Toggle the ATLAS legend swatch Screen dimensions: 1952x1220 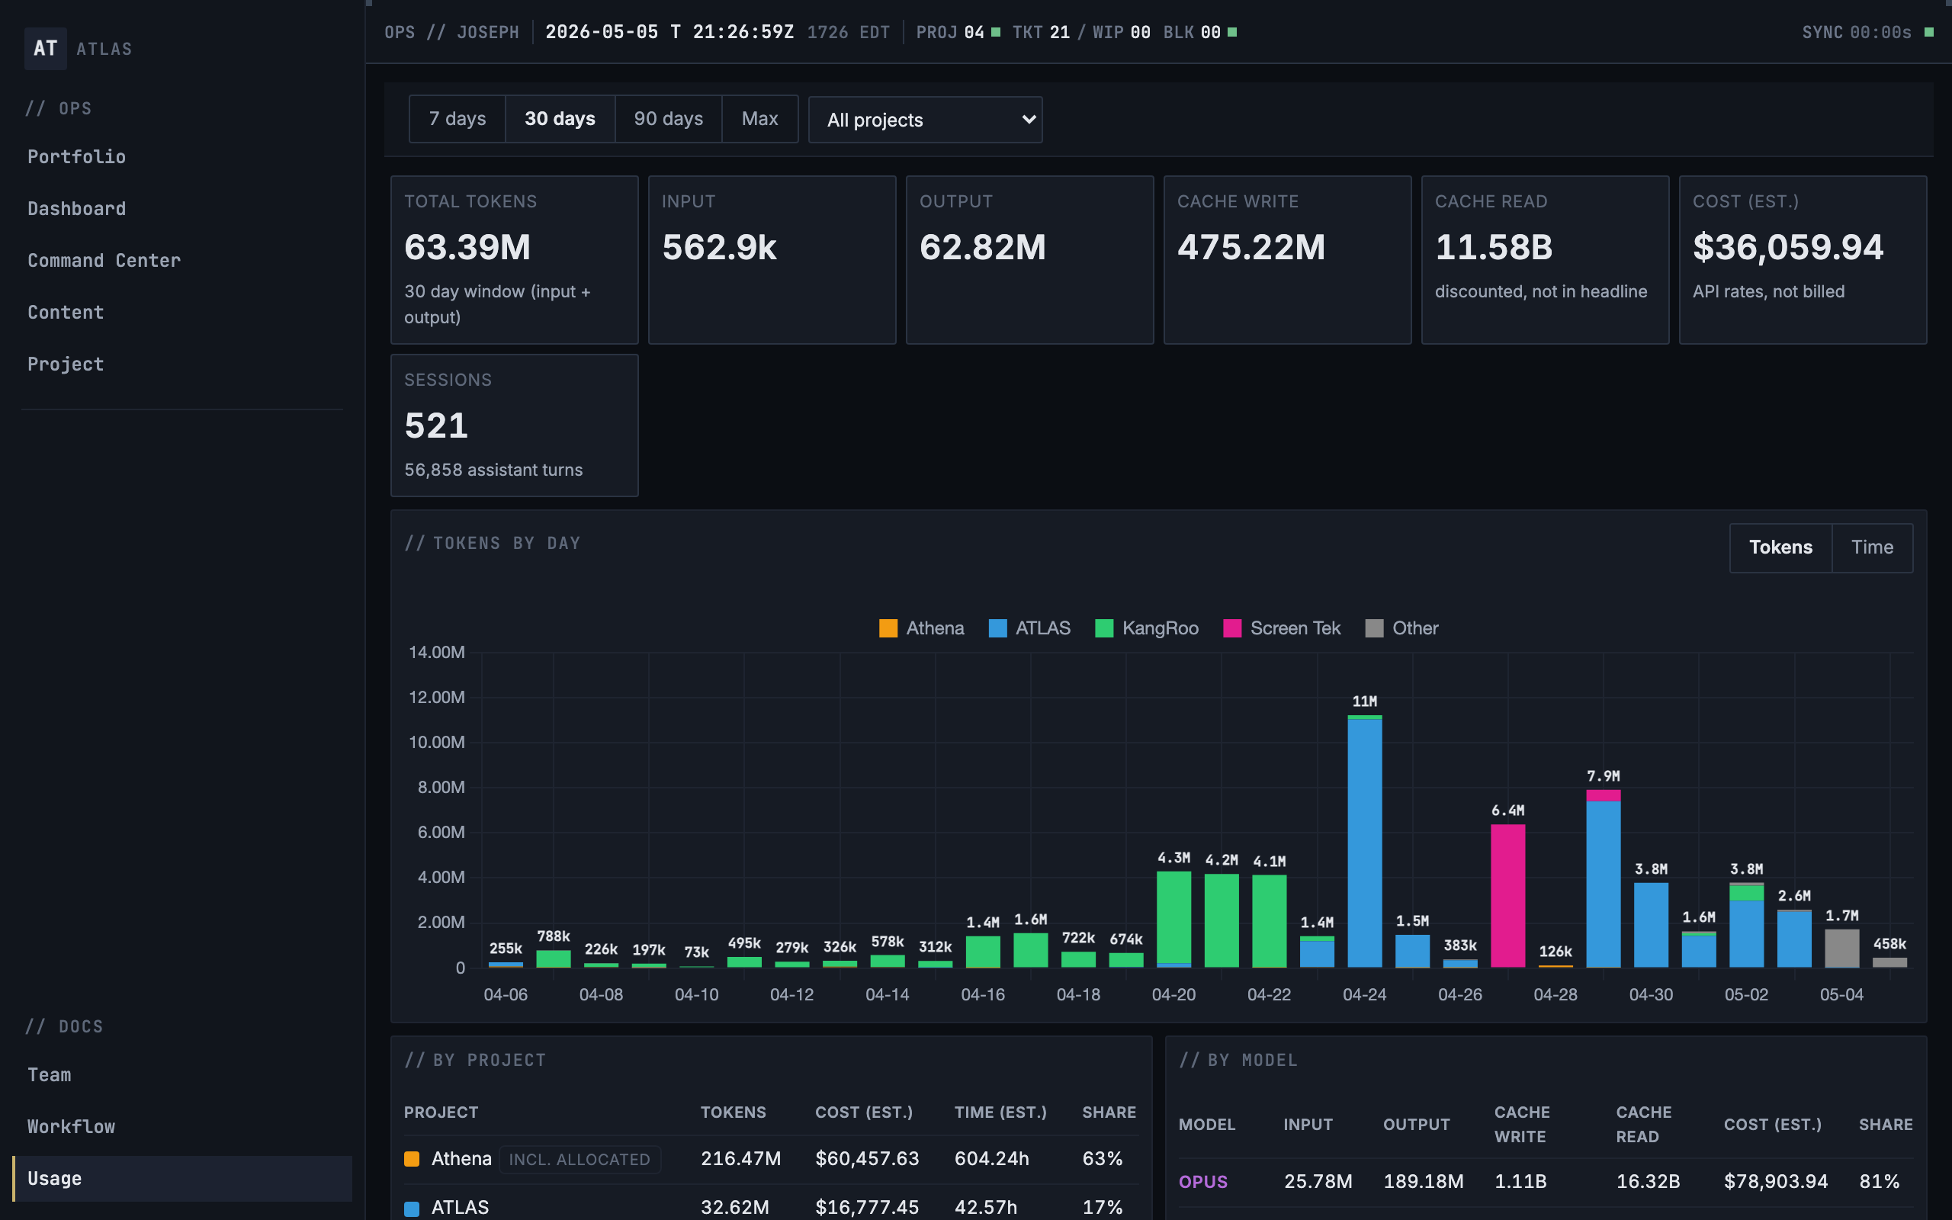tap(998, 628)
